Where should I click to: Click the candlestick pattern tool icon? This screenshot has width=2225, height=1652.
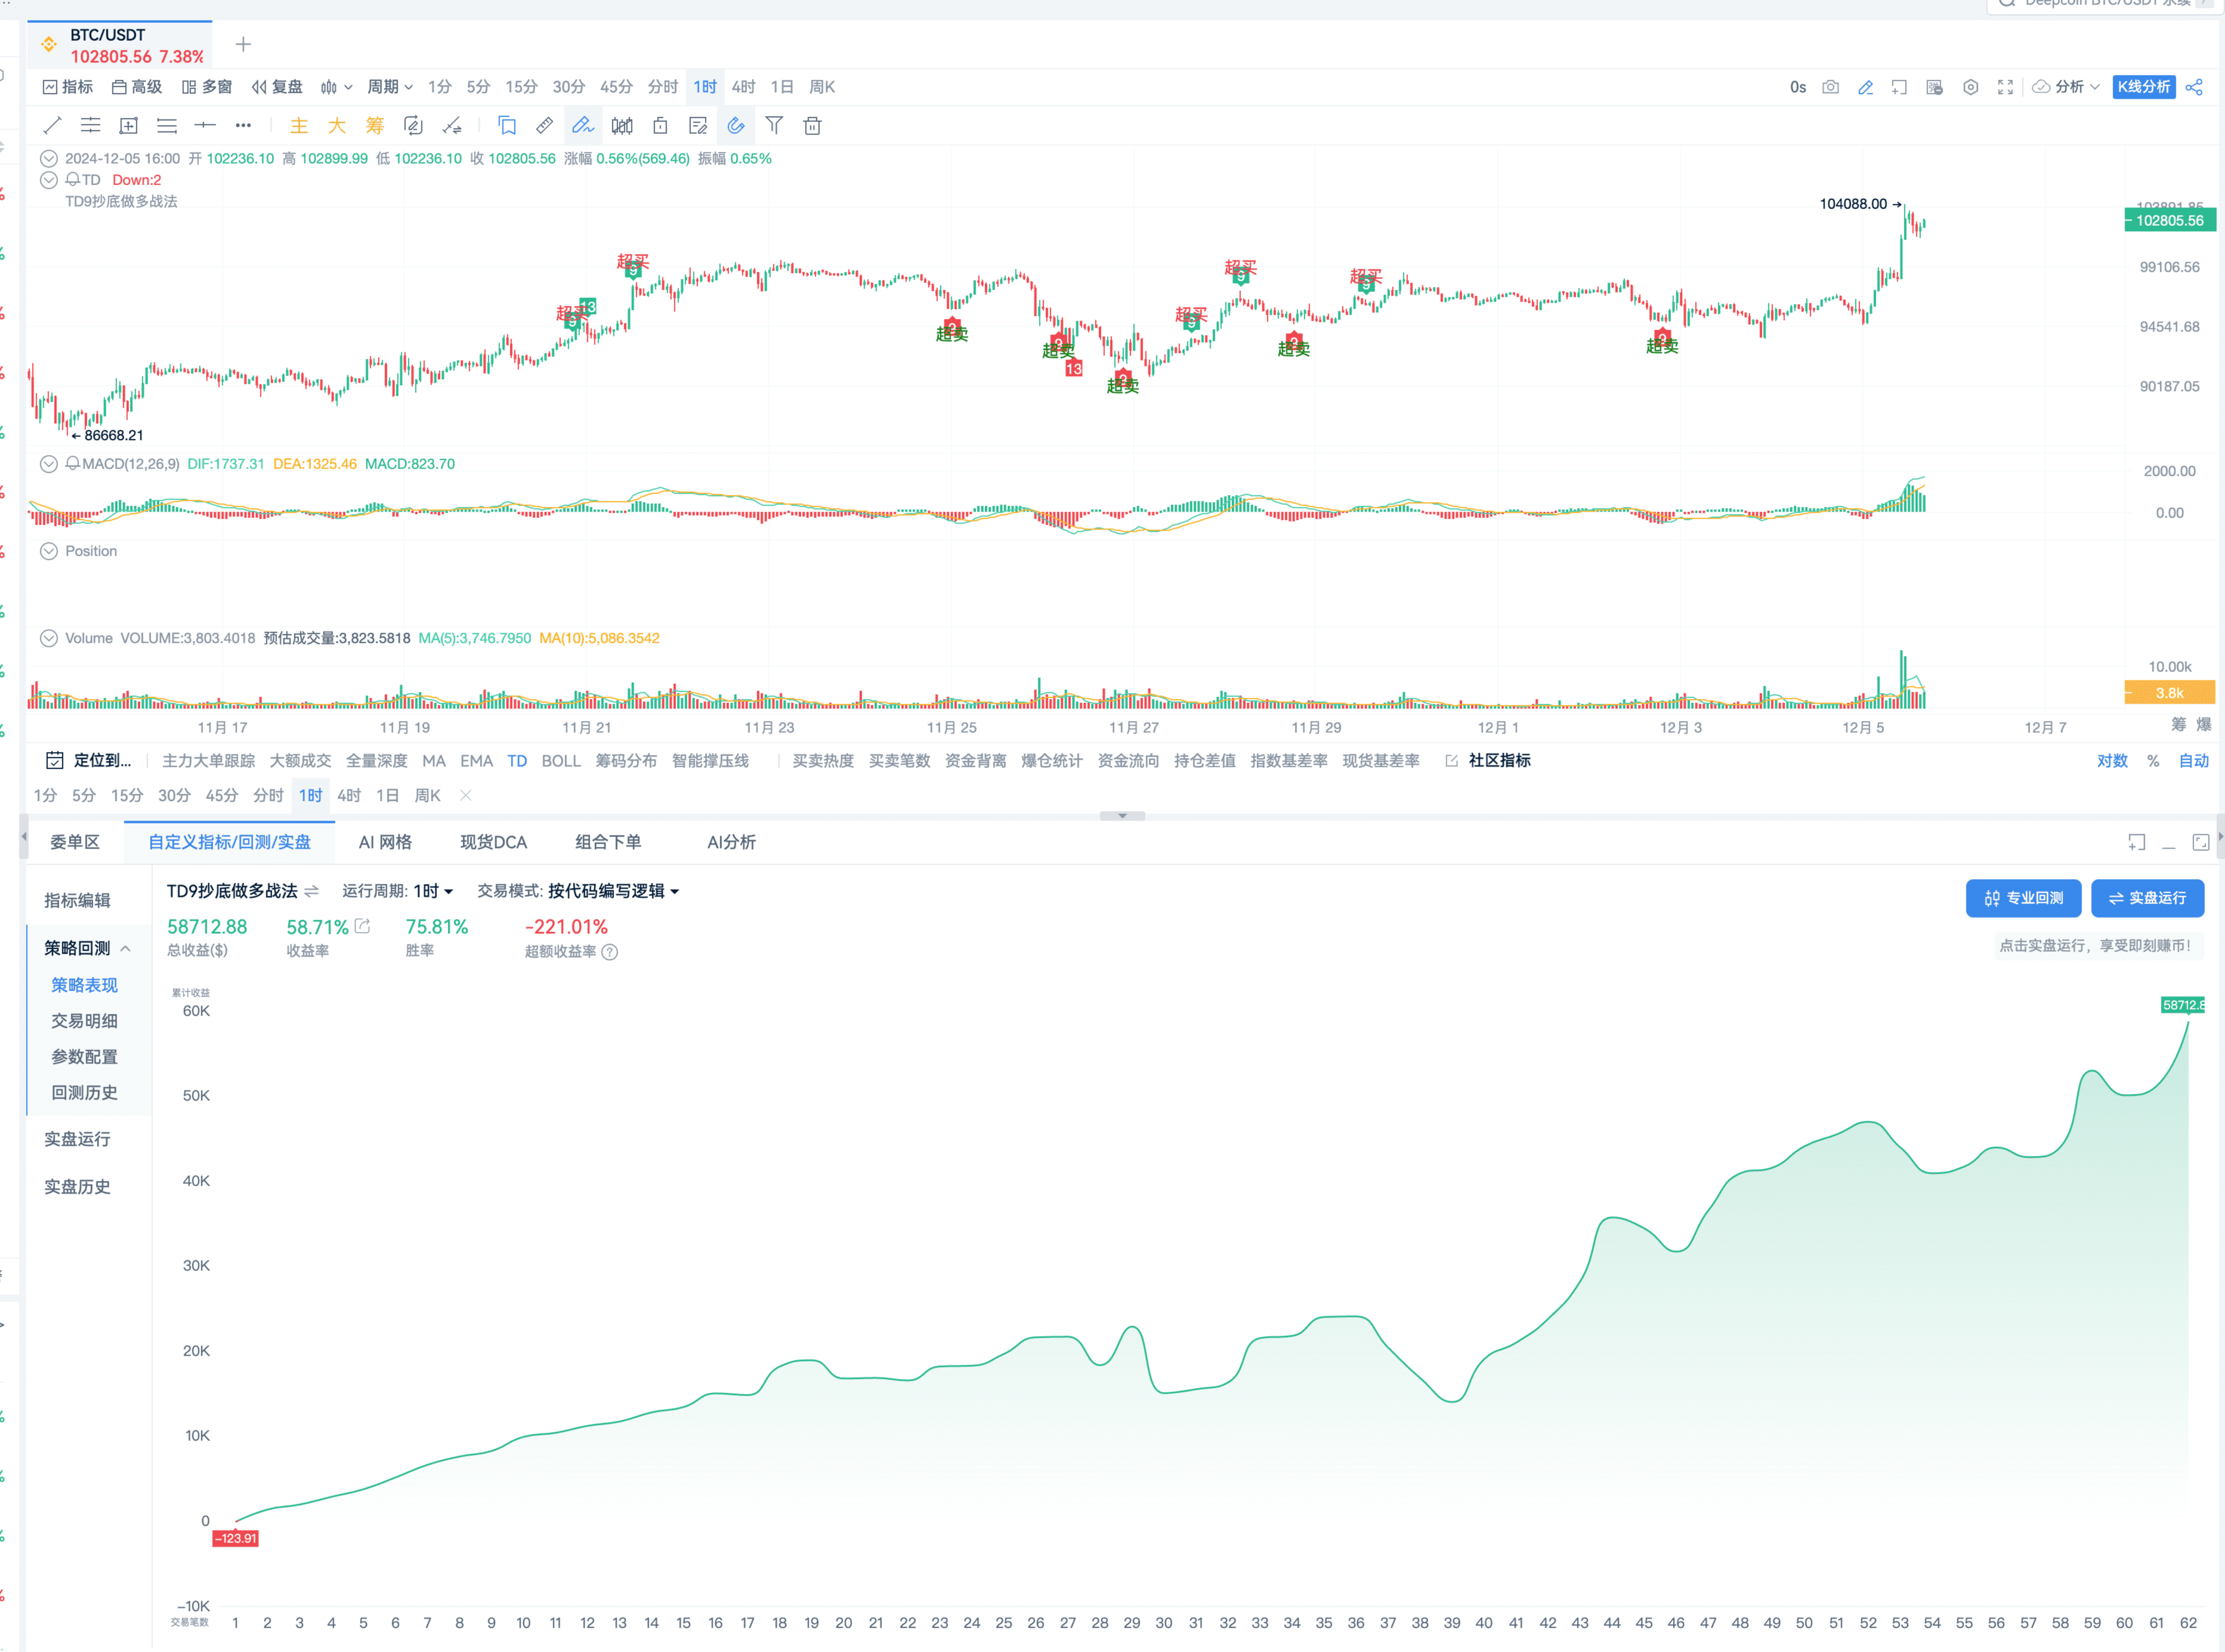pyautogui.click(x=622, y=126)
